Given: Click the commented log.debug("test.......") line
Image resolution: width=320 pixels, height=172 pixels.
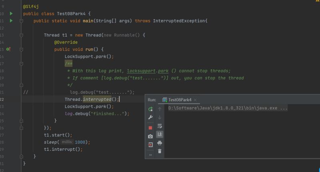Looking at the screenshot, I should point(102,92).
